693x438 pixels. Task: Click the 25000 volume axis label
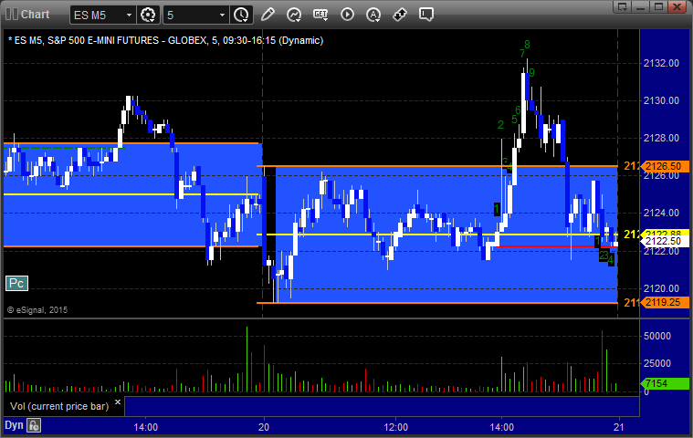tap(657, 363)
